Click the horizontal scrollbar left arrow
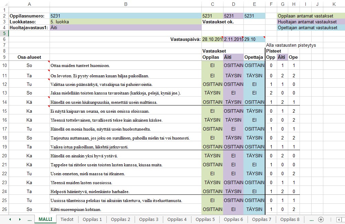The width and height of the screenshot is (345, 224). pos(339,220)
